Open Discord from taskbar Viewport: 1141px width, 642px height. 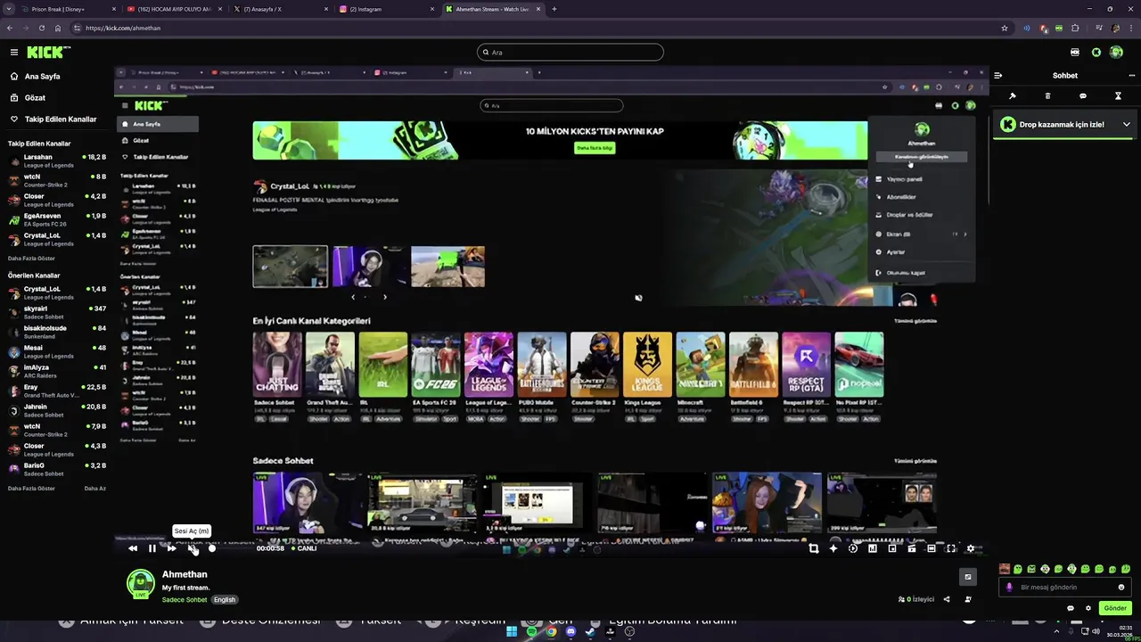(570, 631)
